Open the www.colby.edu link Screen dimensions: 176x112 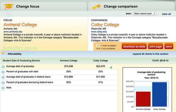coord(99,32)
